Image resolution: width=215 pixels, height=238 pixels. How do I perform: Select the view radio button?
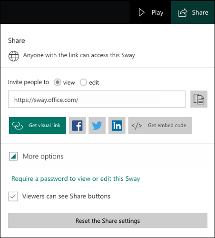point(58,82)
